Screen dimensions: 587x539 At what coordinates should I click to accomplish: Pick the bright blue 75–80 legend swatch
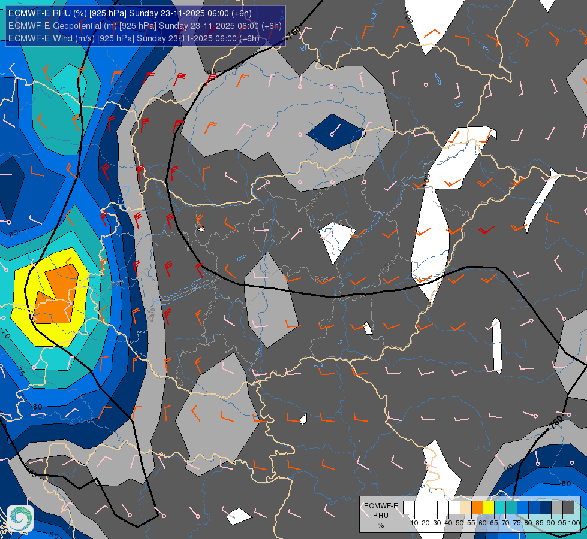click(x=523, y=507)
